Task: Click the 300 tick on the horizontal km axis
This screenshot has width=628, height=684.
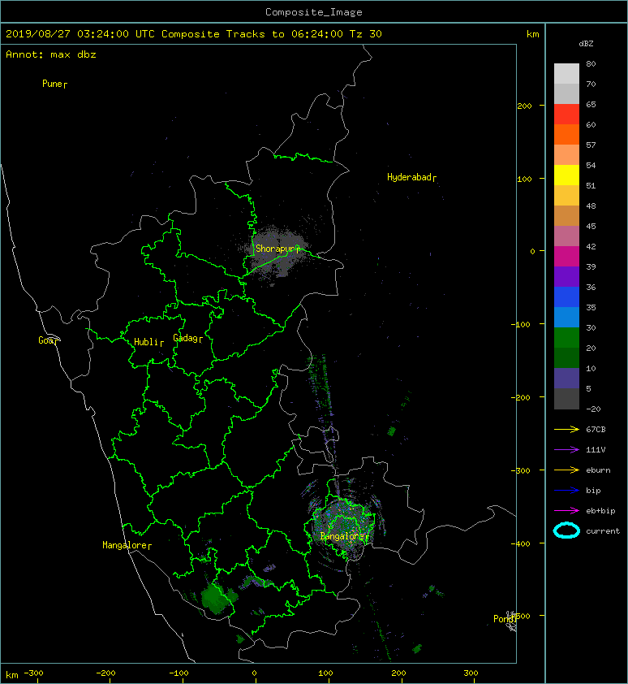Action: click(x=471, y=673)
